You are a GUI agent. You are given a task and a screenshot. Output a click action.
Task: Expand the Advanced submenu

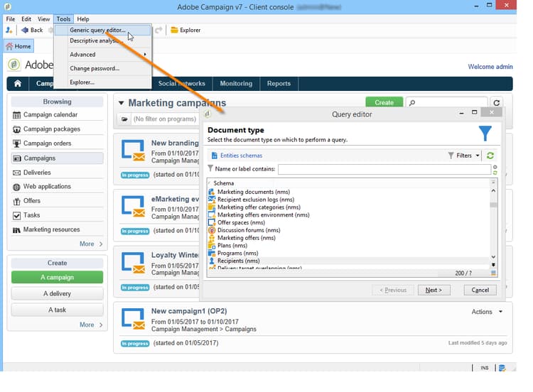tap(102, 55)
